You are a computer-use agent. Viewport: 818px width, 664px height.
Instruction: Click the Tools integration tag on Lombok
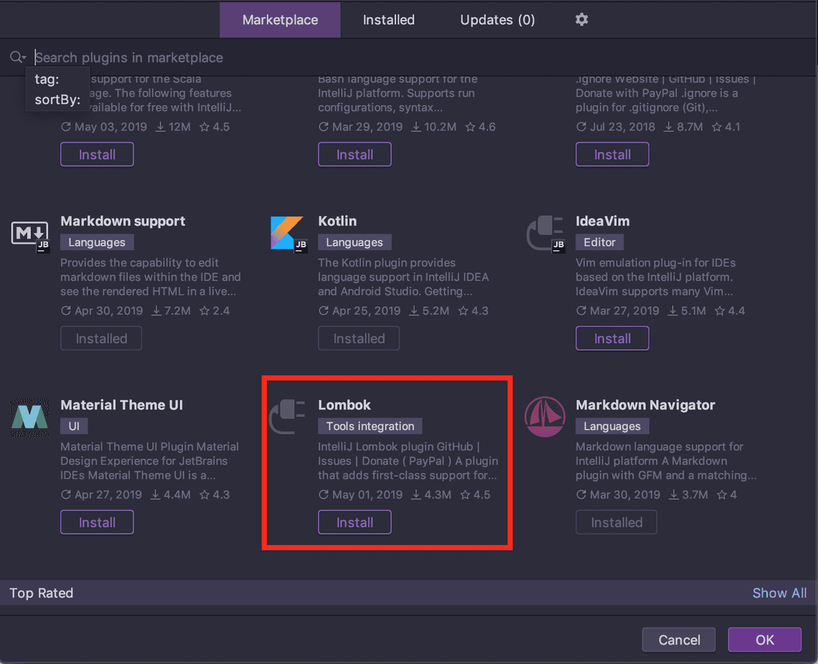(x=370, y=426)
